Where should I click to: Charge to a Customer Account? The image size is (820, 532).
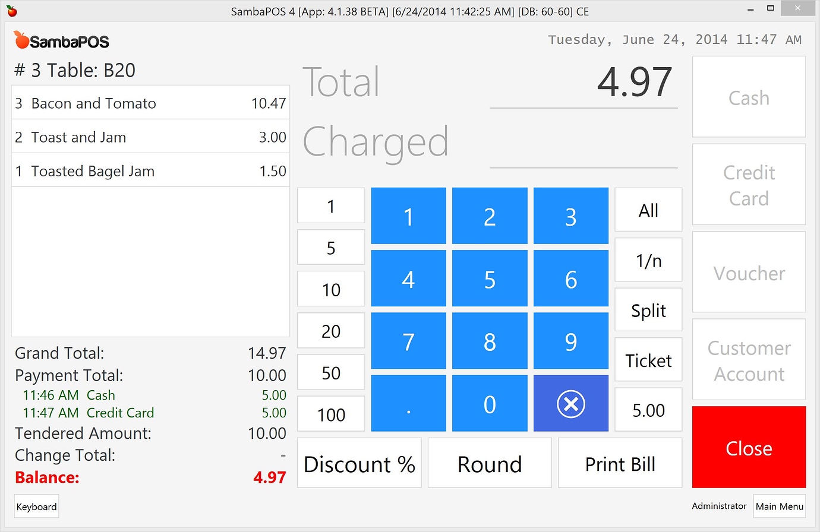click(x=749, y=360)
